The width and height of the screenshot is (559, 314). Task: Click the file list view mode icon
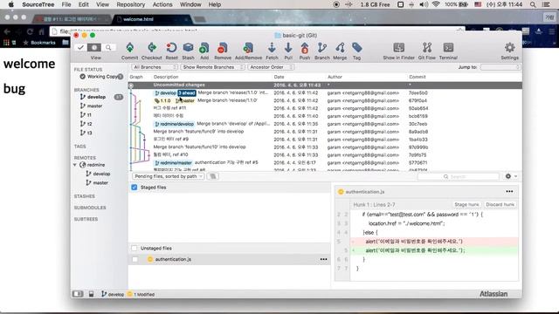pos(213,176)
